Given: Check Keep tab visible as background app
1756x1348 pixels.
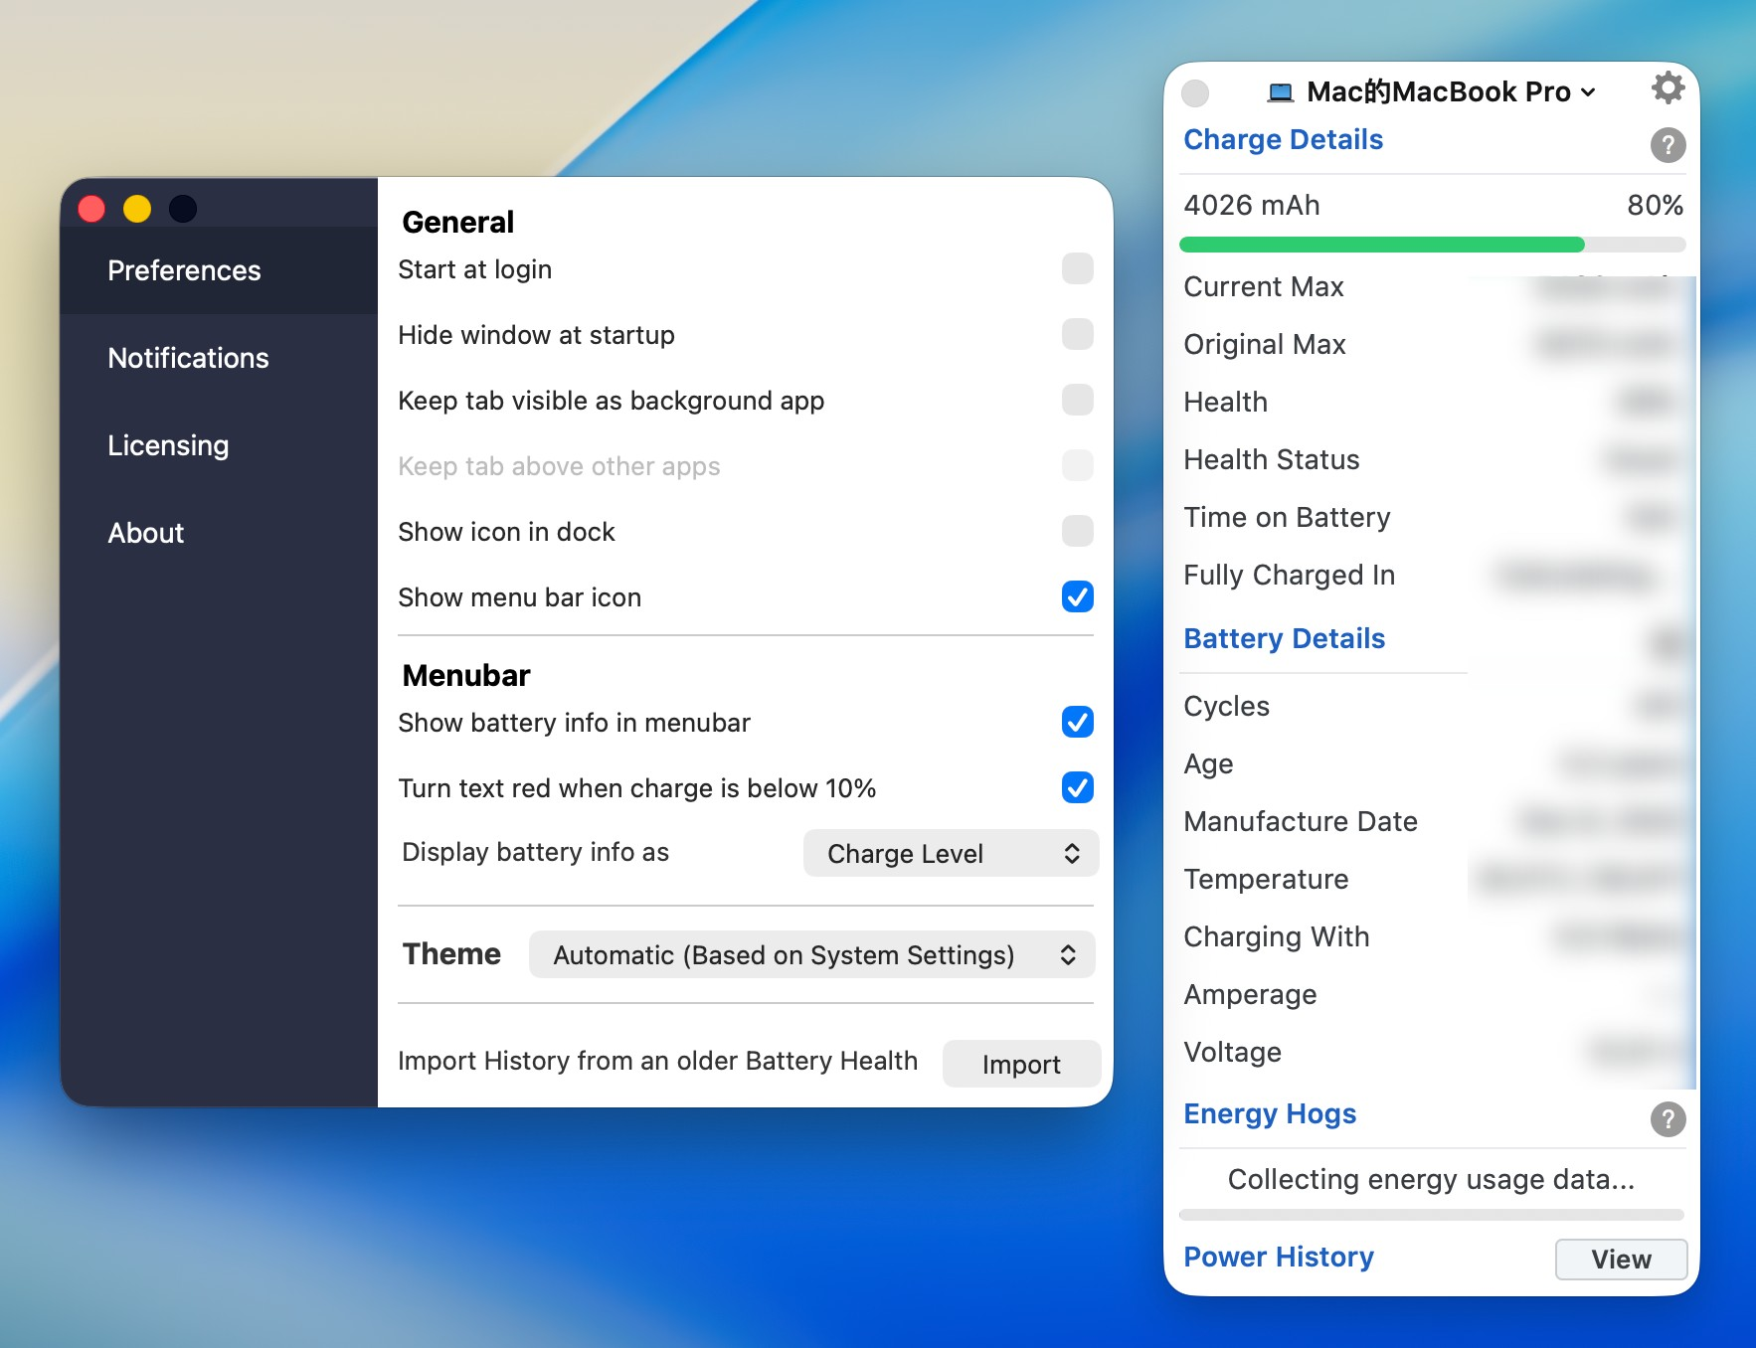Looking at the screenshot, I should (1077, 400).
